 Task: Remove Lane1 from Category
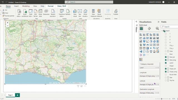[x=158, y=68]
